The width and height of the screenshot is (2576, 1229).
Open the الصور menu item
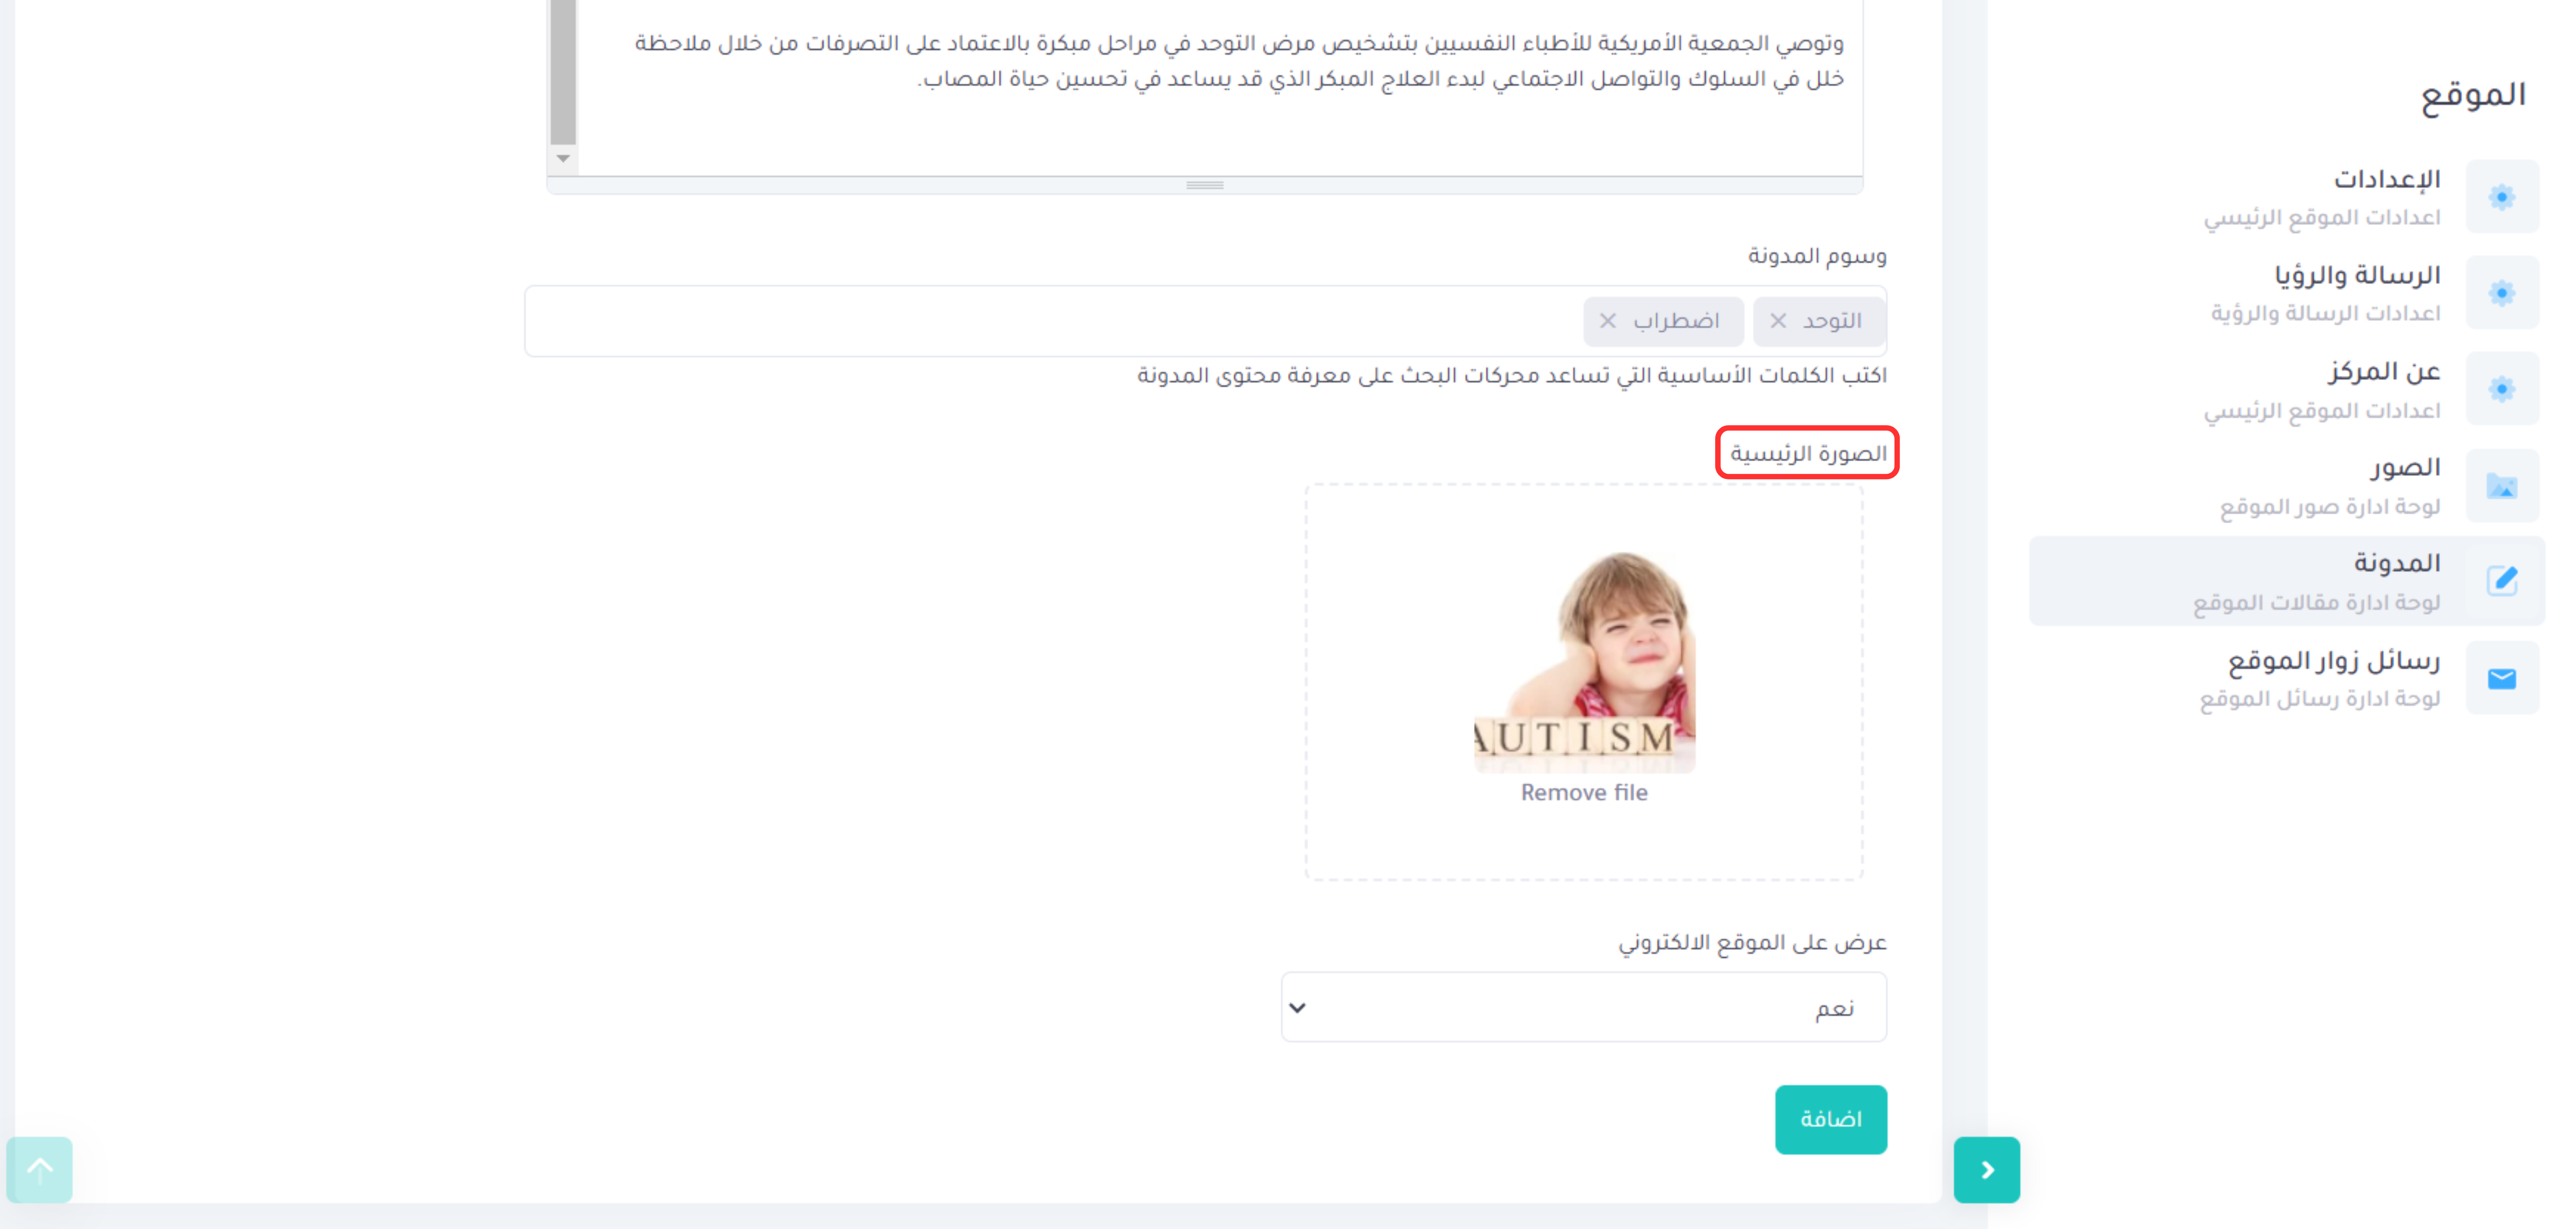click(x=2286, y=486)
